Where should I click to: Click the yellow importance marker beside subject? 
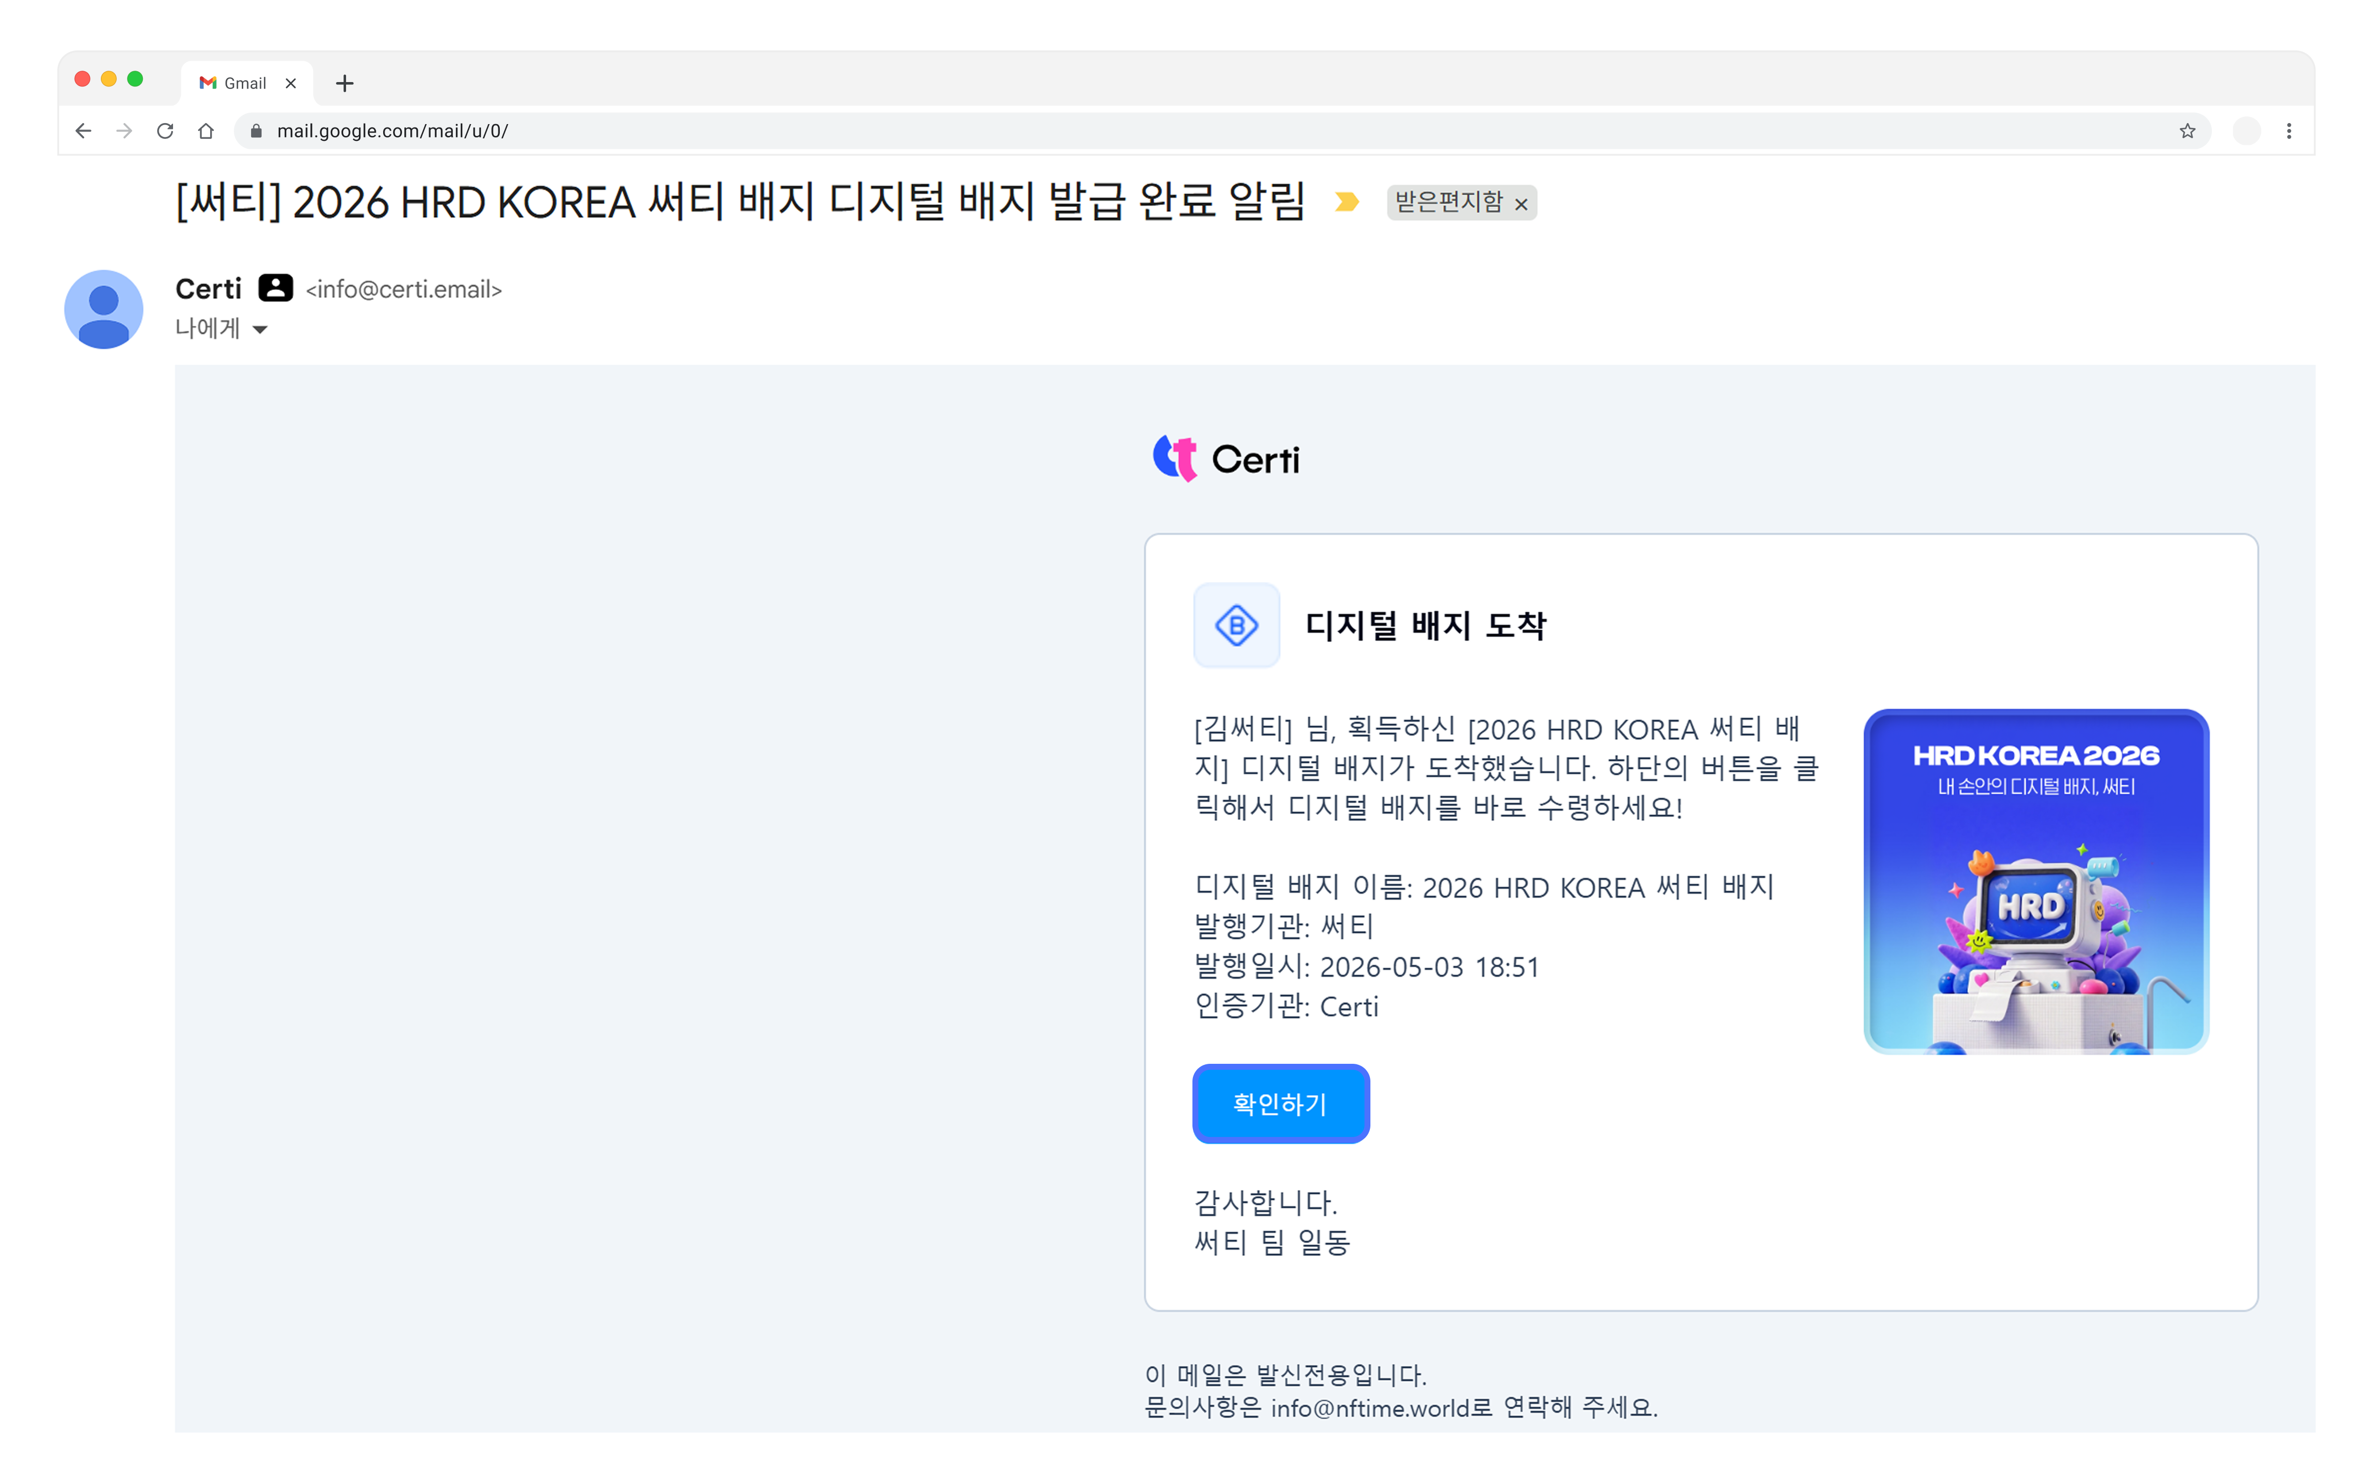[1347, 202]
